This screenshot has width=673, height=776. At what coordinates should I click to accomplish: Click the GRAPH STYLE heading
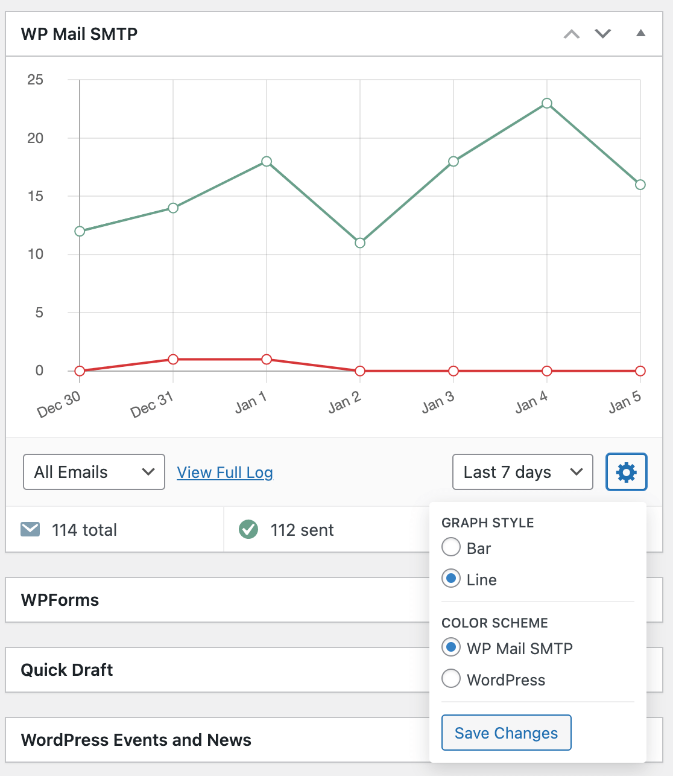point(488,523)
